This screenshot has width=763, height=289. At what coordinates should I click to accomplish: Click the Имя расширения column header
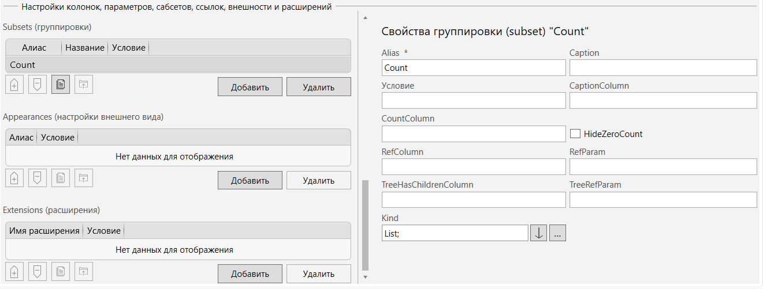point(44,231)
